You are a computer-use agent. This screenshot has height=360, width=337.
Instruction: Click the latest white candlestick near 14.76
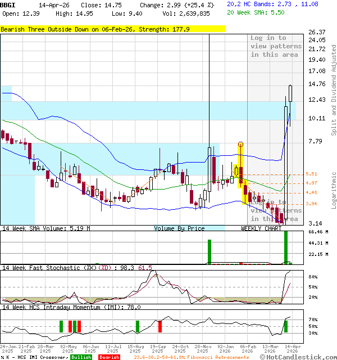tap(290, 93)
